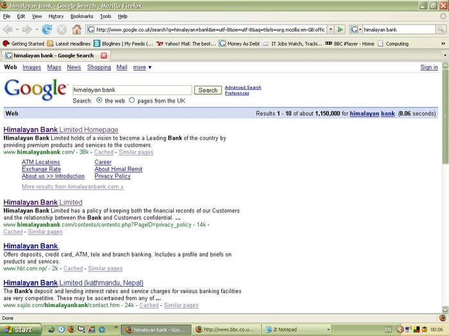This screenshot has height=336, width=449.
Task: Select 'pages from the UK' radio button
Action: pyautogui.click(x=132, y=100)
